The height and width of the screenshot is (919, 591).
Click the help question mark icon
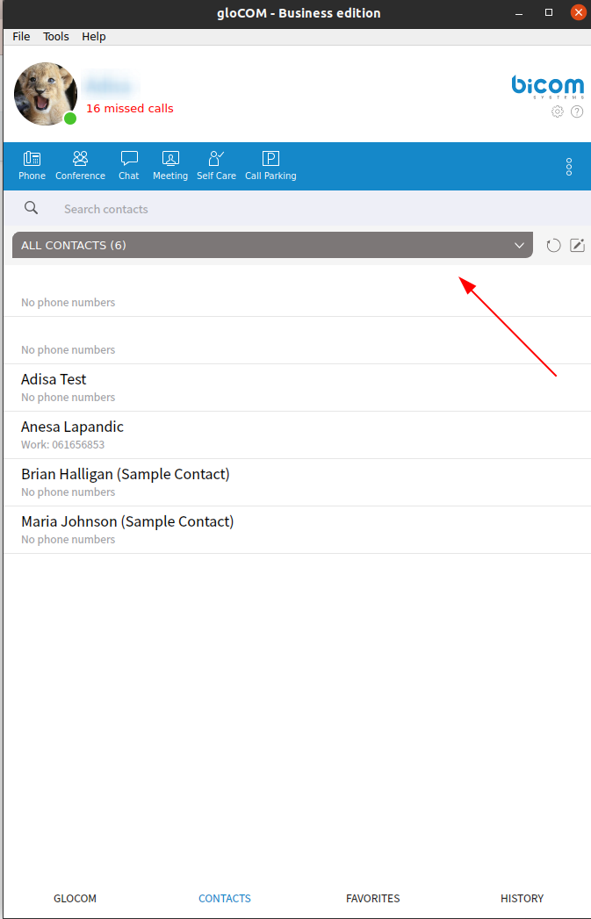[x=577, y=111]
